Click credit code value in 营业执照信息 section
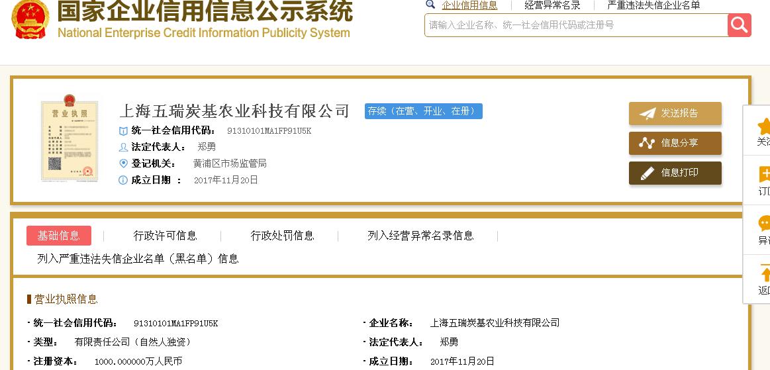 pos(176,324)
